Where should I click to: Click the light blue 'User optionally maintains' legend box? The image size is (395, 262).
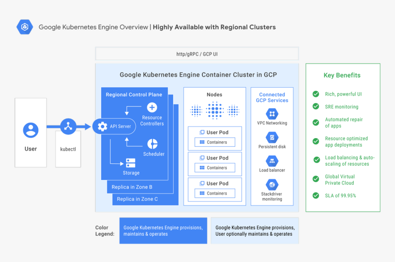point(255,230)
